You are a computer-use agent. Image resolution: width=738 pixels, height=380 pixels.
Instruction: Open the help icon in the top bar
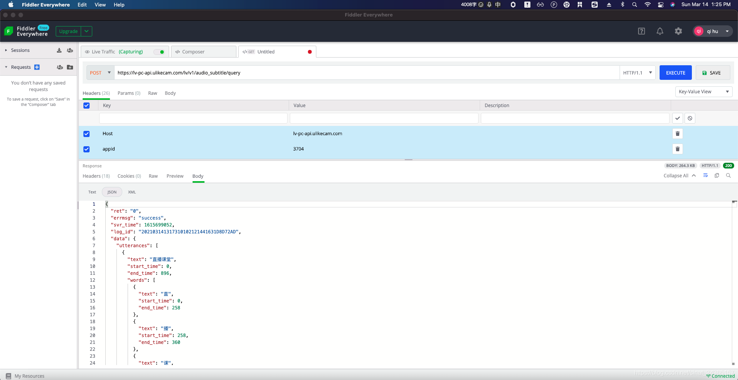coord(642,31)
